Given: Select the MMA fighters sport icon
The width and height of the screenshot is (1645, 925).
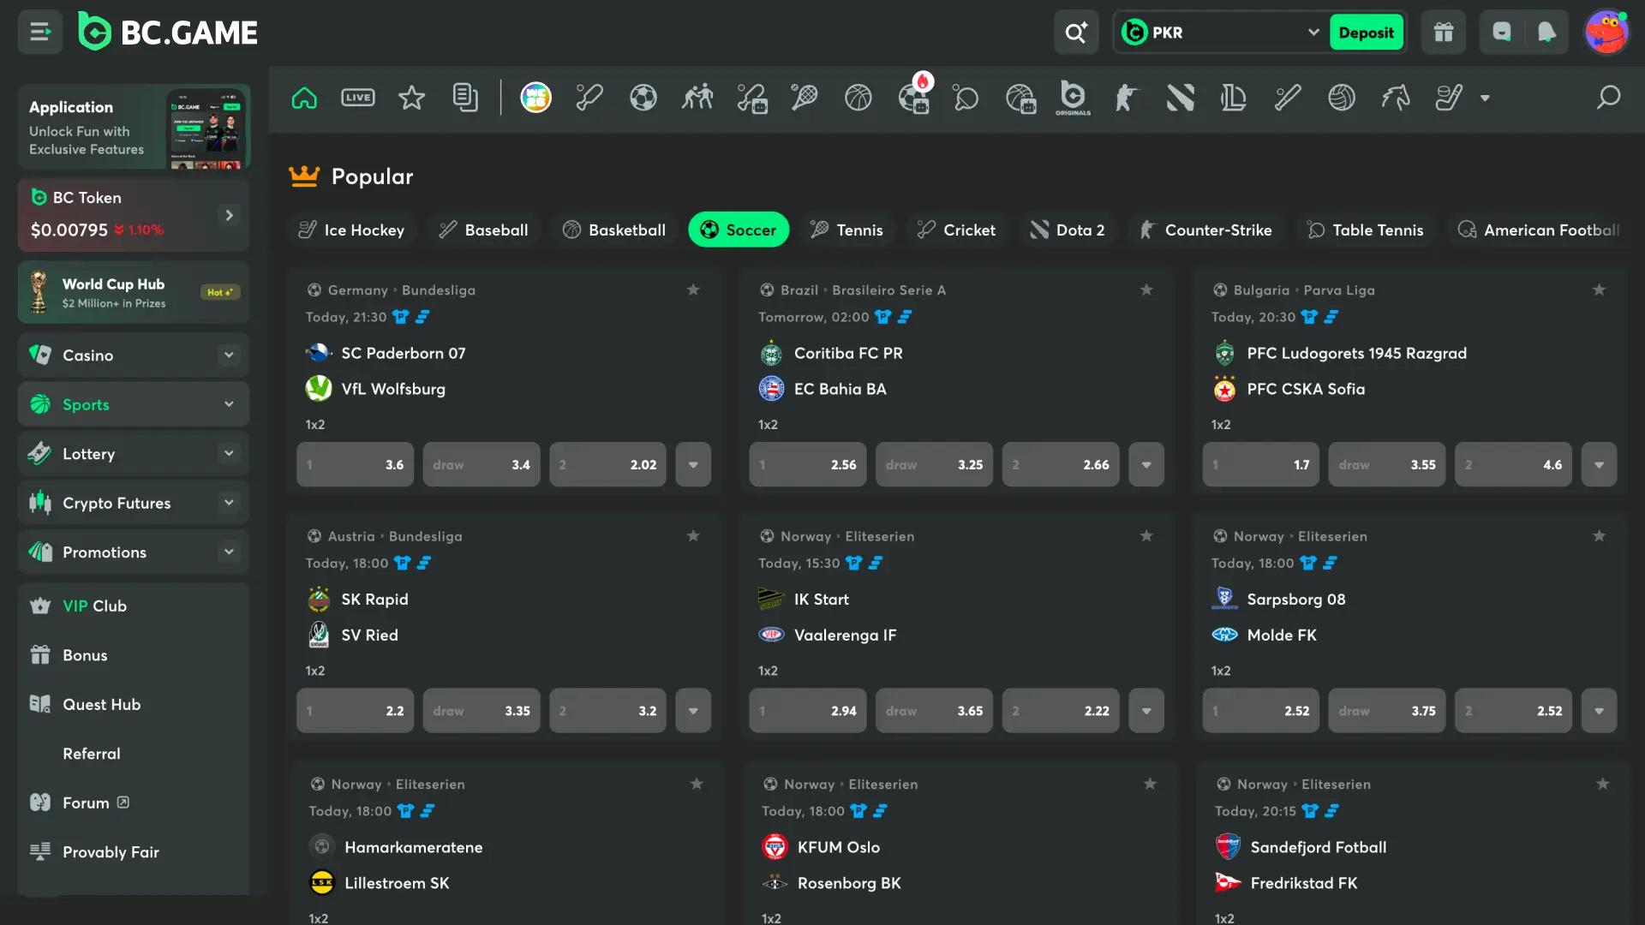Looking at the screenshot, I should 697,98.
